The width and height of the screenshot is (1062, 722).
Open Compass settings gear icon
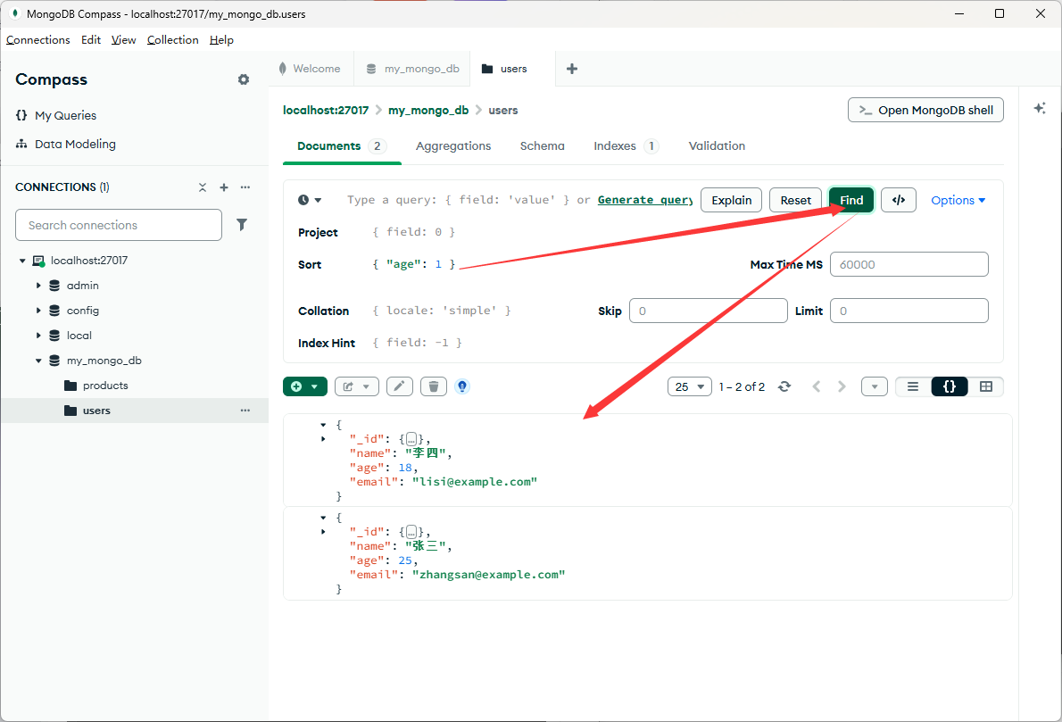tap(244, 79)
